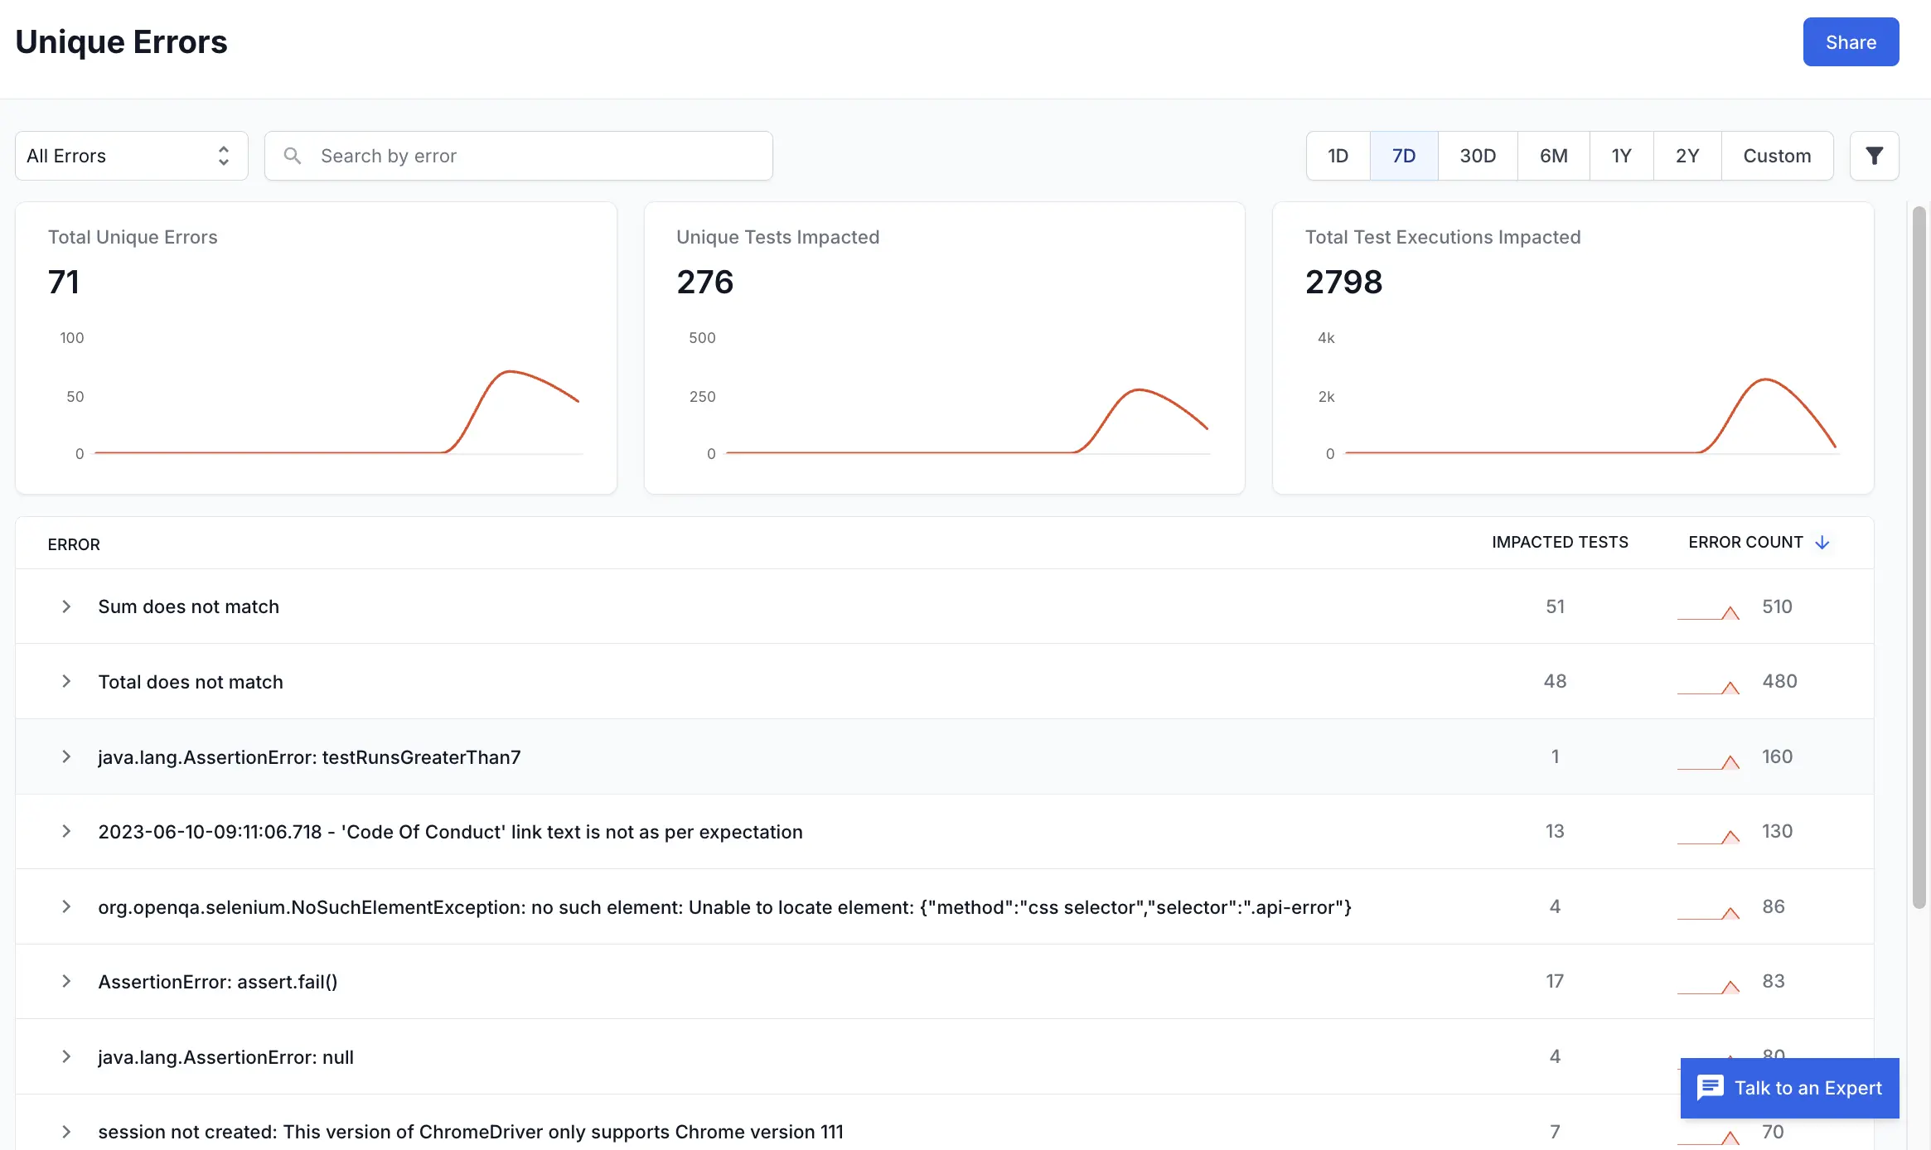Click the Talk to an Expert chat icon

(x=1710, y=1088)
